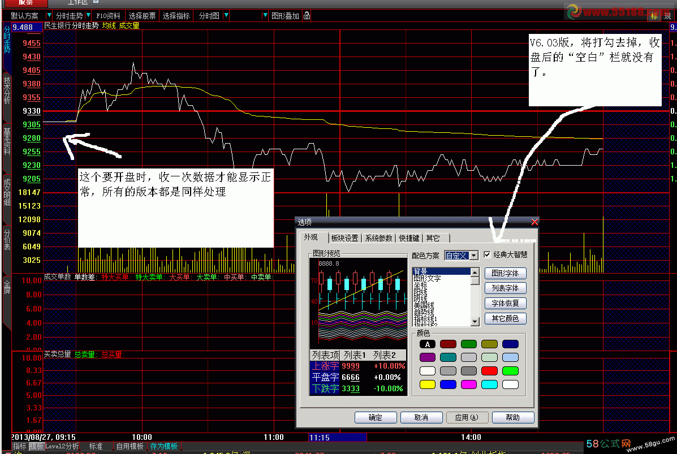Toggle the 经典大智慧 checkbox

(487, 254)
